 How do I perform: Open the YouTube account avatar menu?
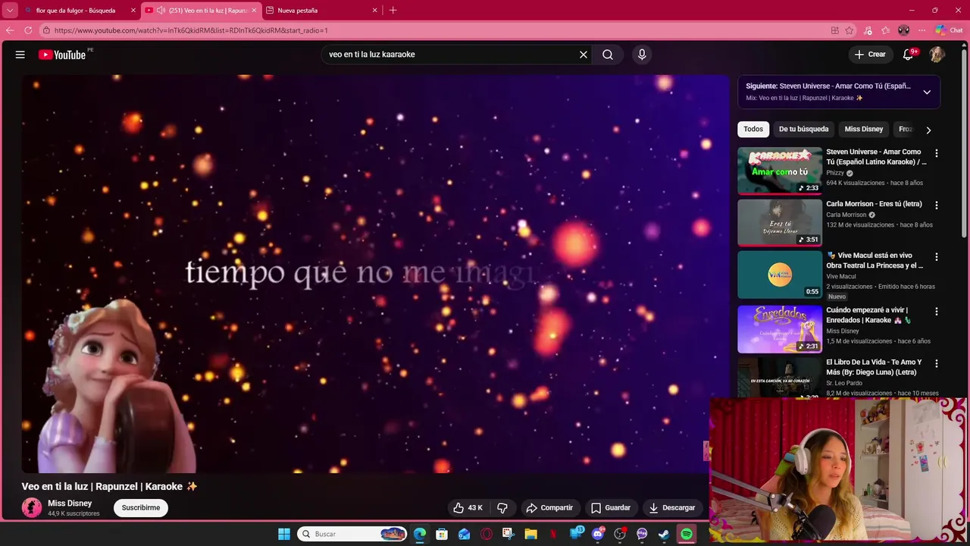click(937, 55)
